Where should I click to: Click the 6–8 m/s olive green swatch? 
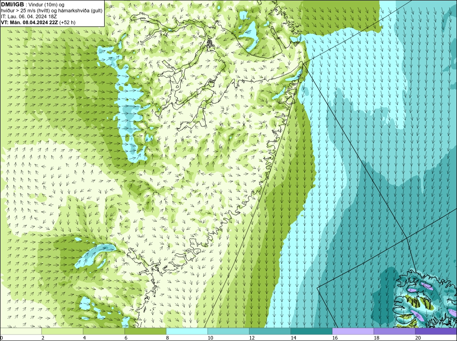145,331
